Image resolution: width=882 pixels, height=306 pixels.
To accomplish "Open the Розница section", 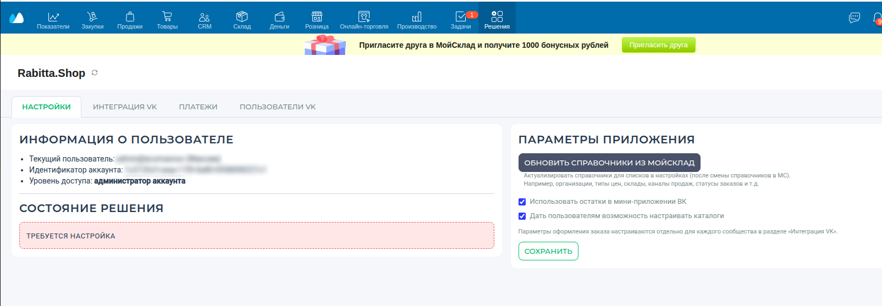I will coord(317,20).
